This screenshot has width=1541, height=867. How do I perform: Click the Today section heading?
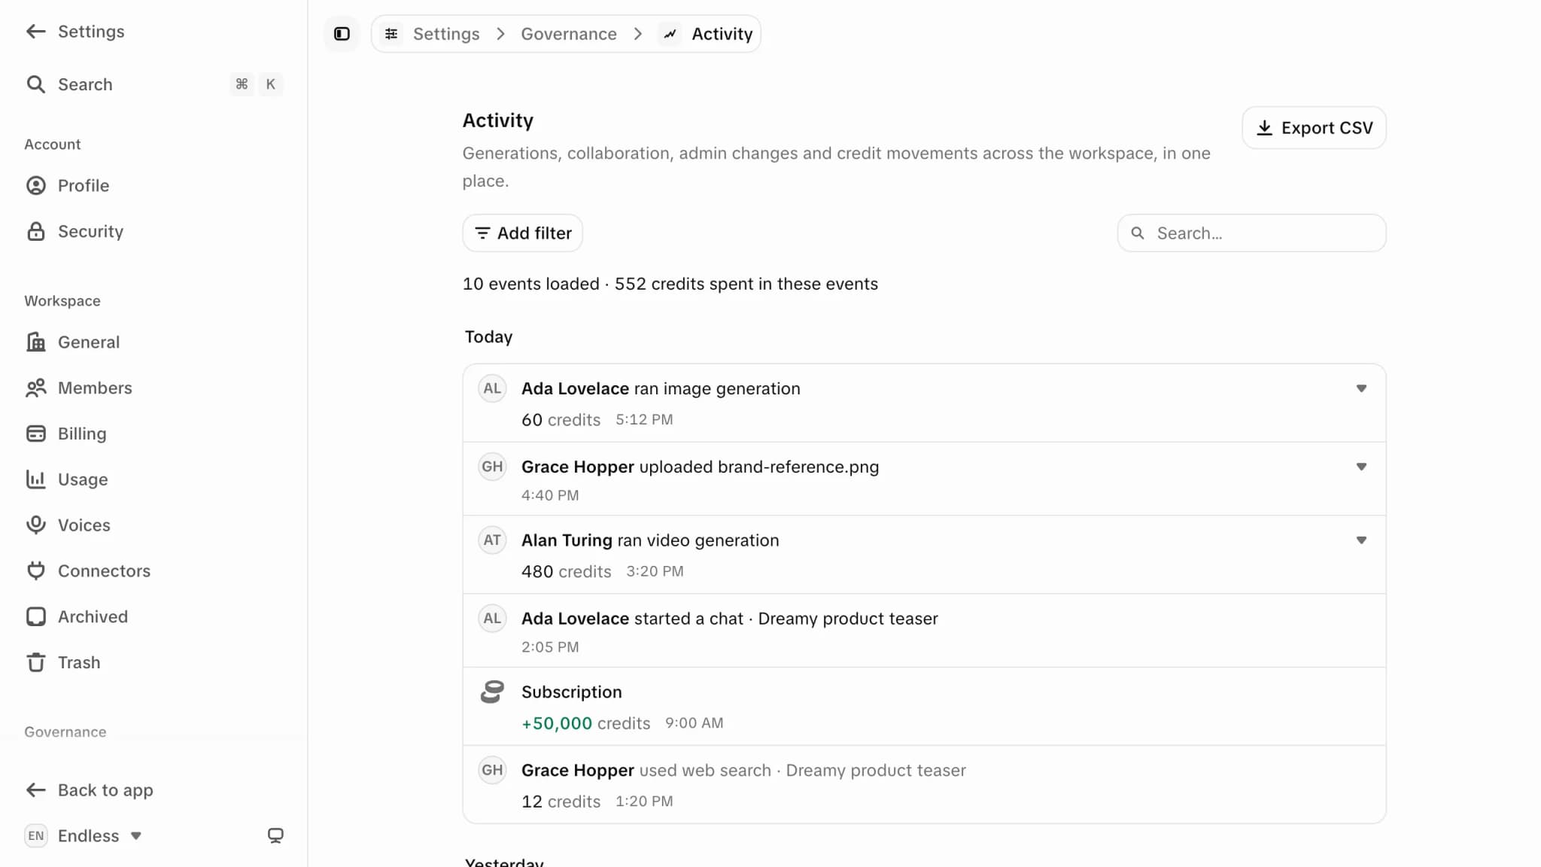488,337
